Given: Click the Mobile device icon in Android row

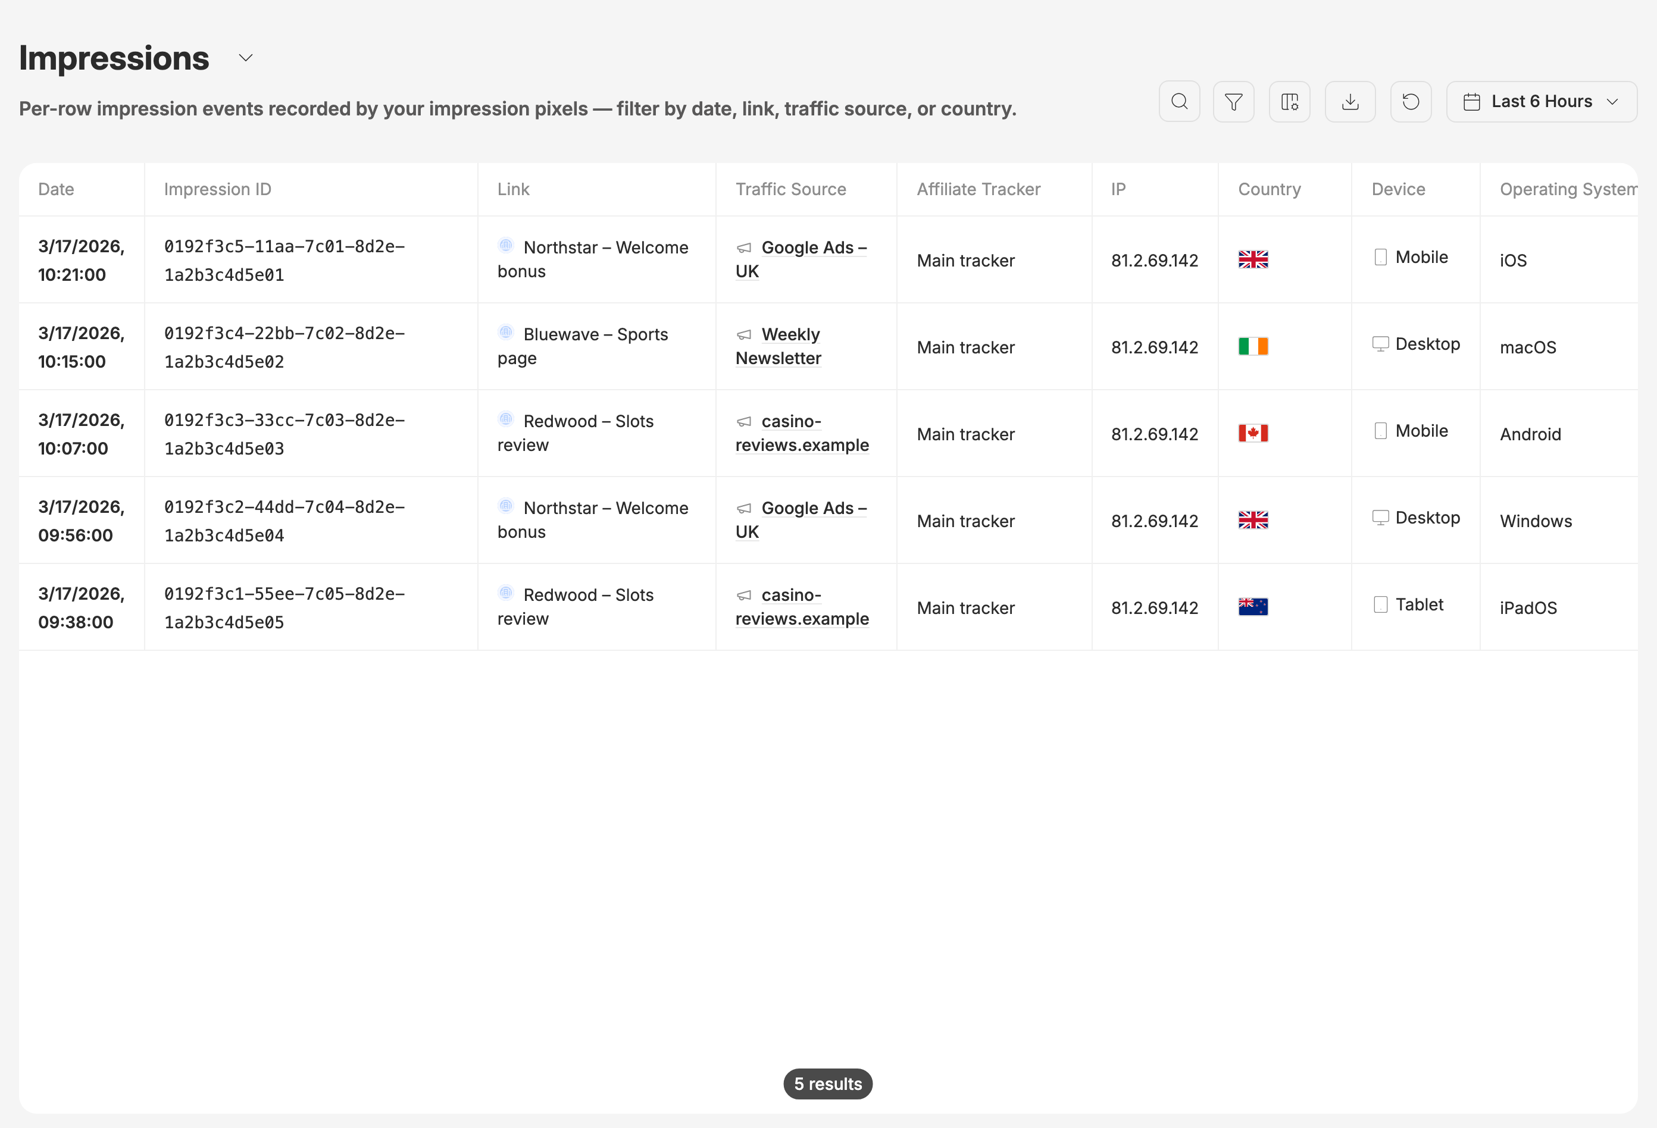Looking at the screenshot, I should [x=1380, y=431].
